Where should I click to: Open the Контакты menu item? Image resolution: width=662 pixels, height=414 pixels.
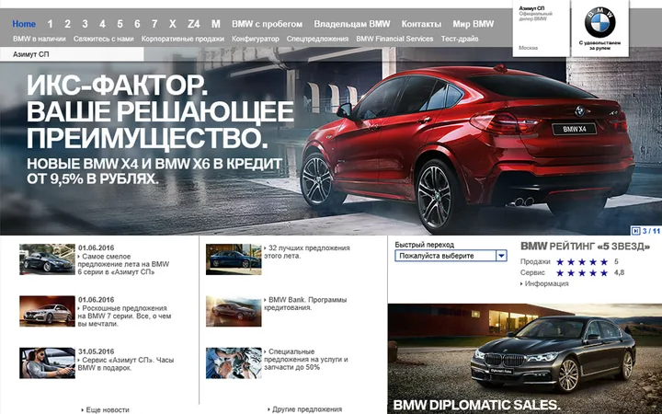(421, 24)
